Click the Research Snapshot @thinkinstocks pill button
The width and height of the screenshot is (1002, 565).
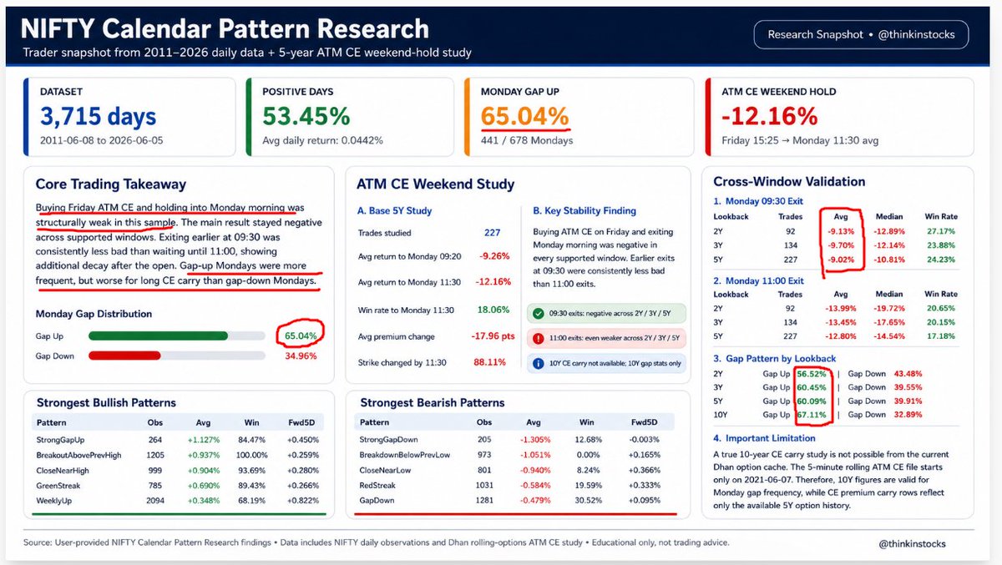(x=860, y=35)
